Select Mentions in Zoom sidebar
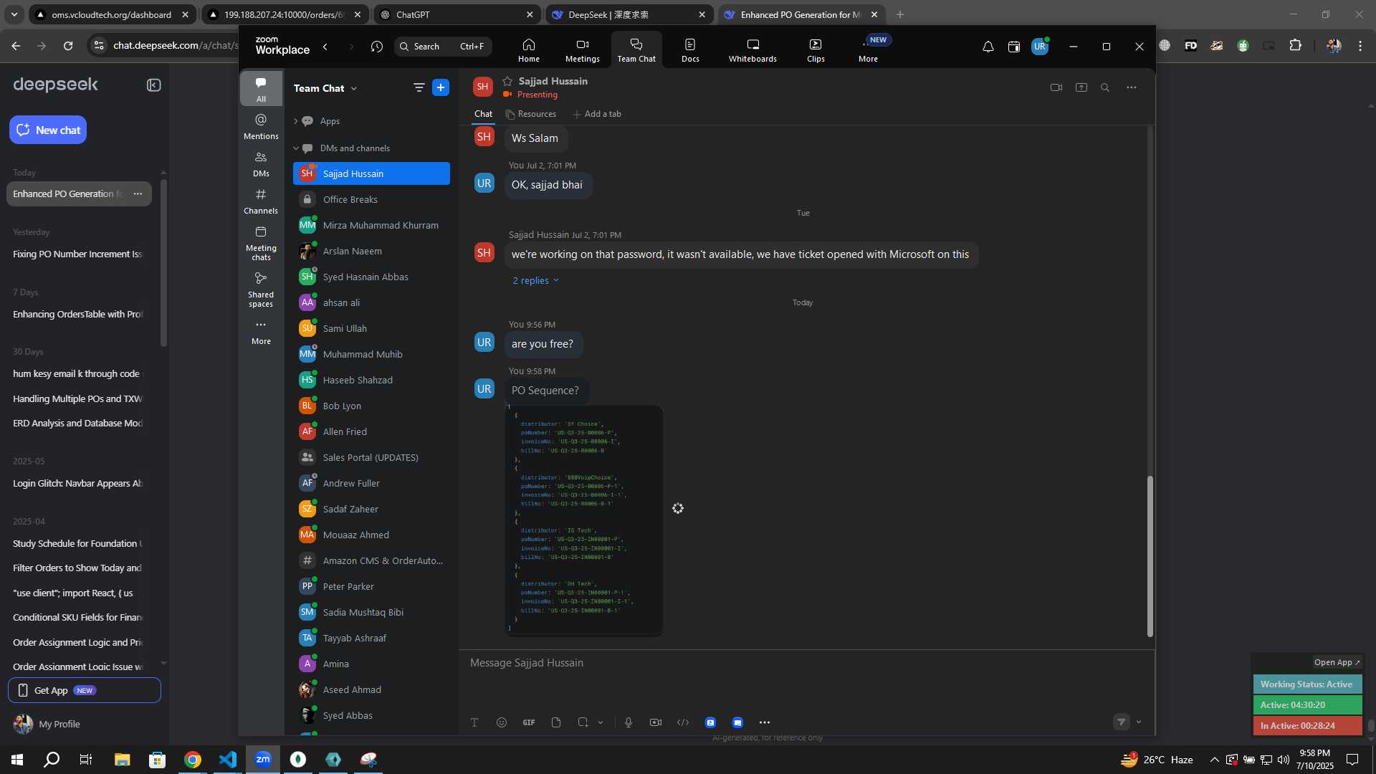Image resolution: width=1376 pixels, height=774 pixels. tap(261, 127)
